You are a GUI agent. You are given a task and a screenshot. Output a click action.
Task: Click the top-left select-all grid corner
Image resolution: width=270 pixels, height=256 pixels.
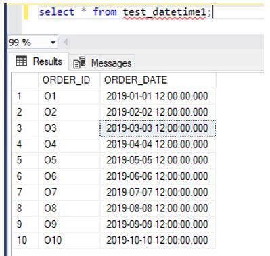pyautogui.click(x=25, y=80)
